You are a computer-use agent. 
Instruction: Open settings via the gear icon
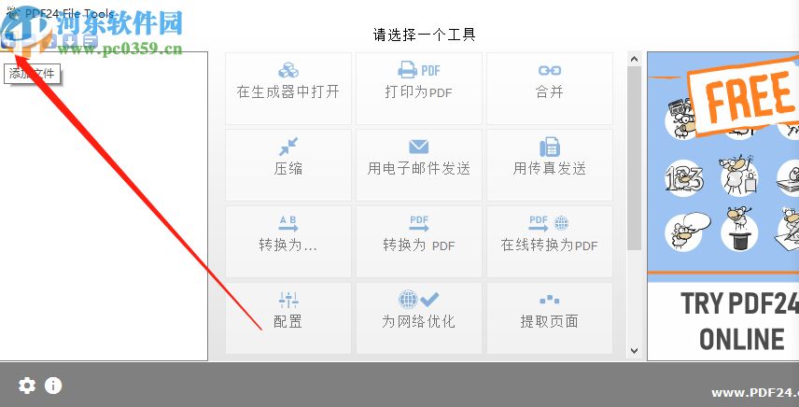27,386
